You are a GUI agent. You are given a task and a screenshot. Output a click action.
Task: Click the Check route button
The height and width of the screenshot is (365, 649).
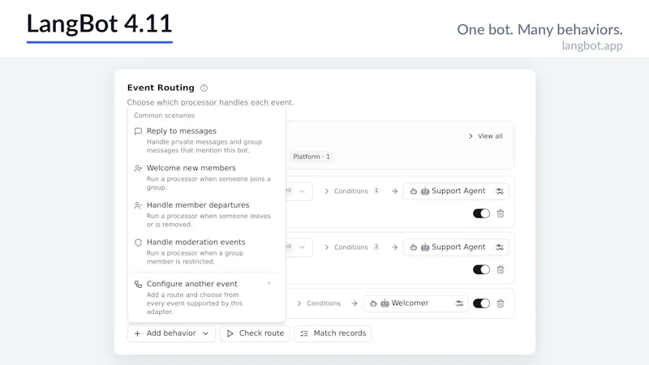(x=255, y=333)
